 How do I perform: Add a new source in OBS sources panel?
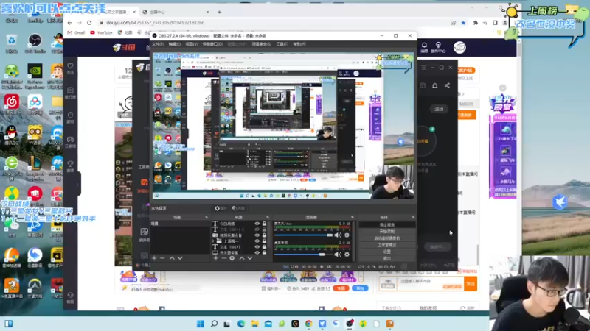(x=216, y=258)
